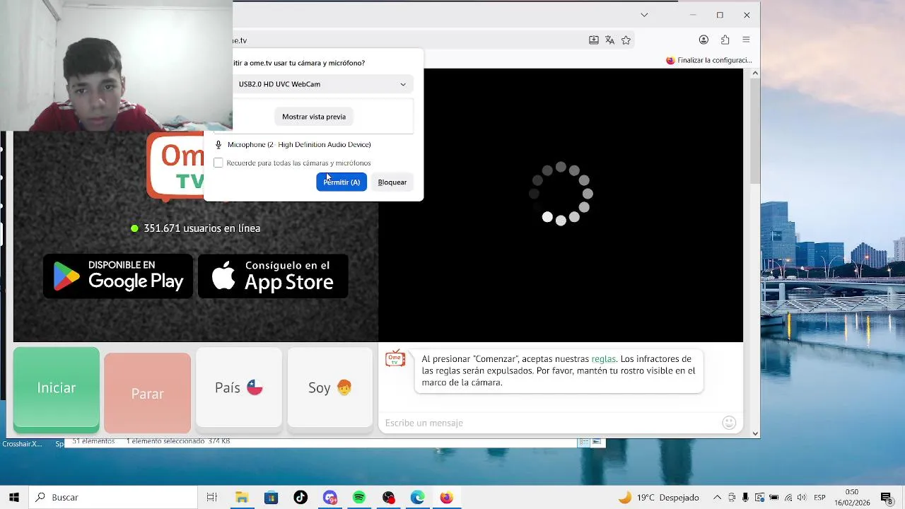This screenshot has width=905, height=509.
Task: Open the emoji smiley picker icon
Action: [x=730, y=423]
